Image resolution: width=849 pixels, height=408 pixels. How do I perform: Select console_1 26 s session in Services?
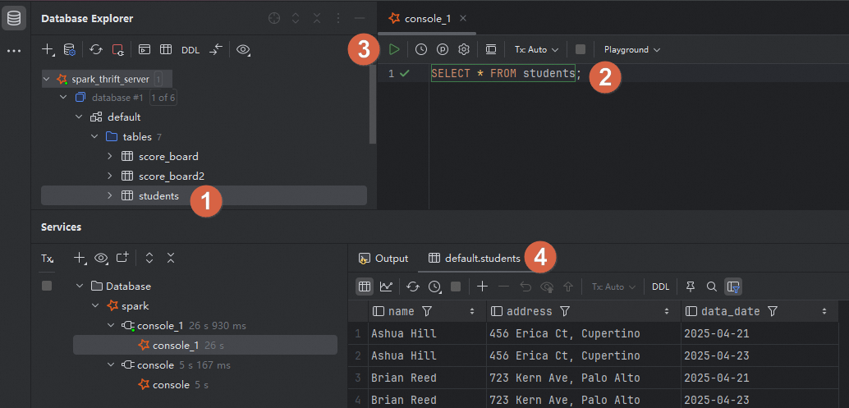[205, 346]
